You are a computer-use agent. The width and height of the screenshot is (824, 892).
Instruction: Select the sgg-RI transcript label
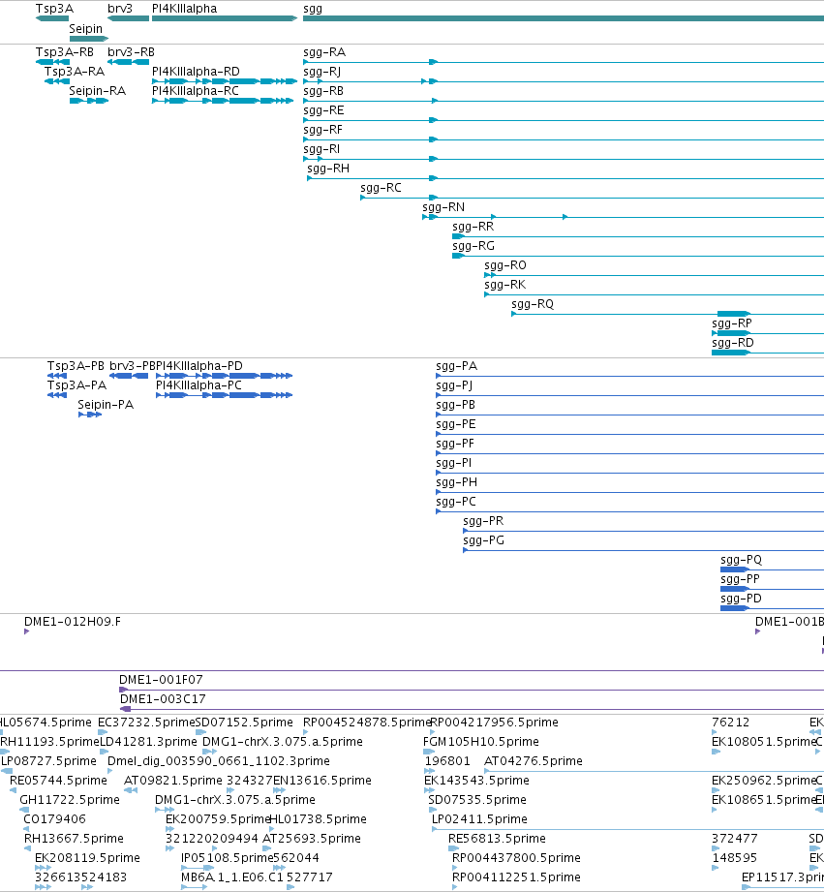(x=321, y=149)
